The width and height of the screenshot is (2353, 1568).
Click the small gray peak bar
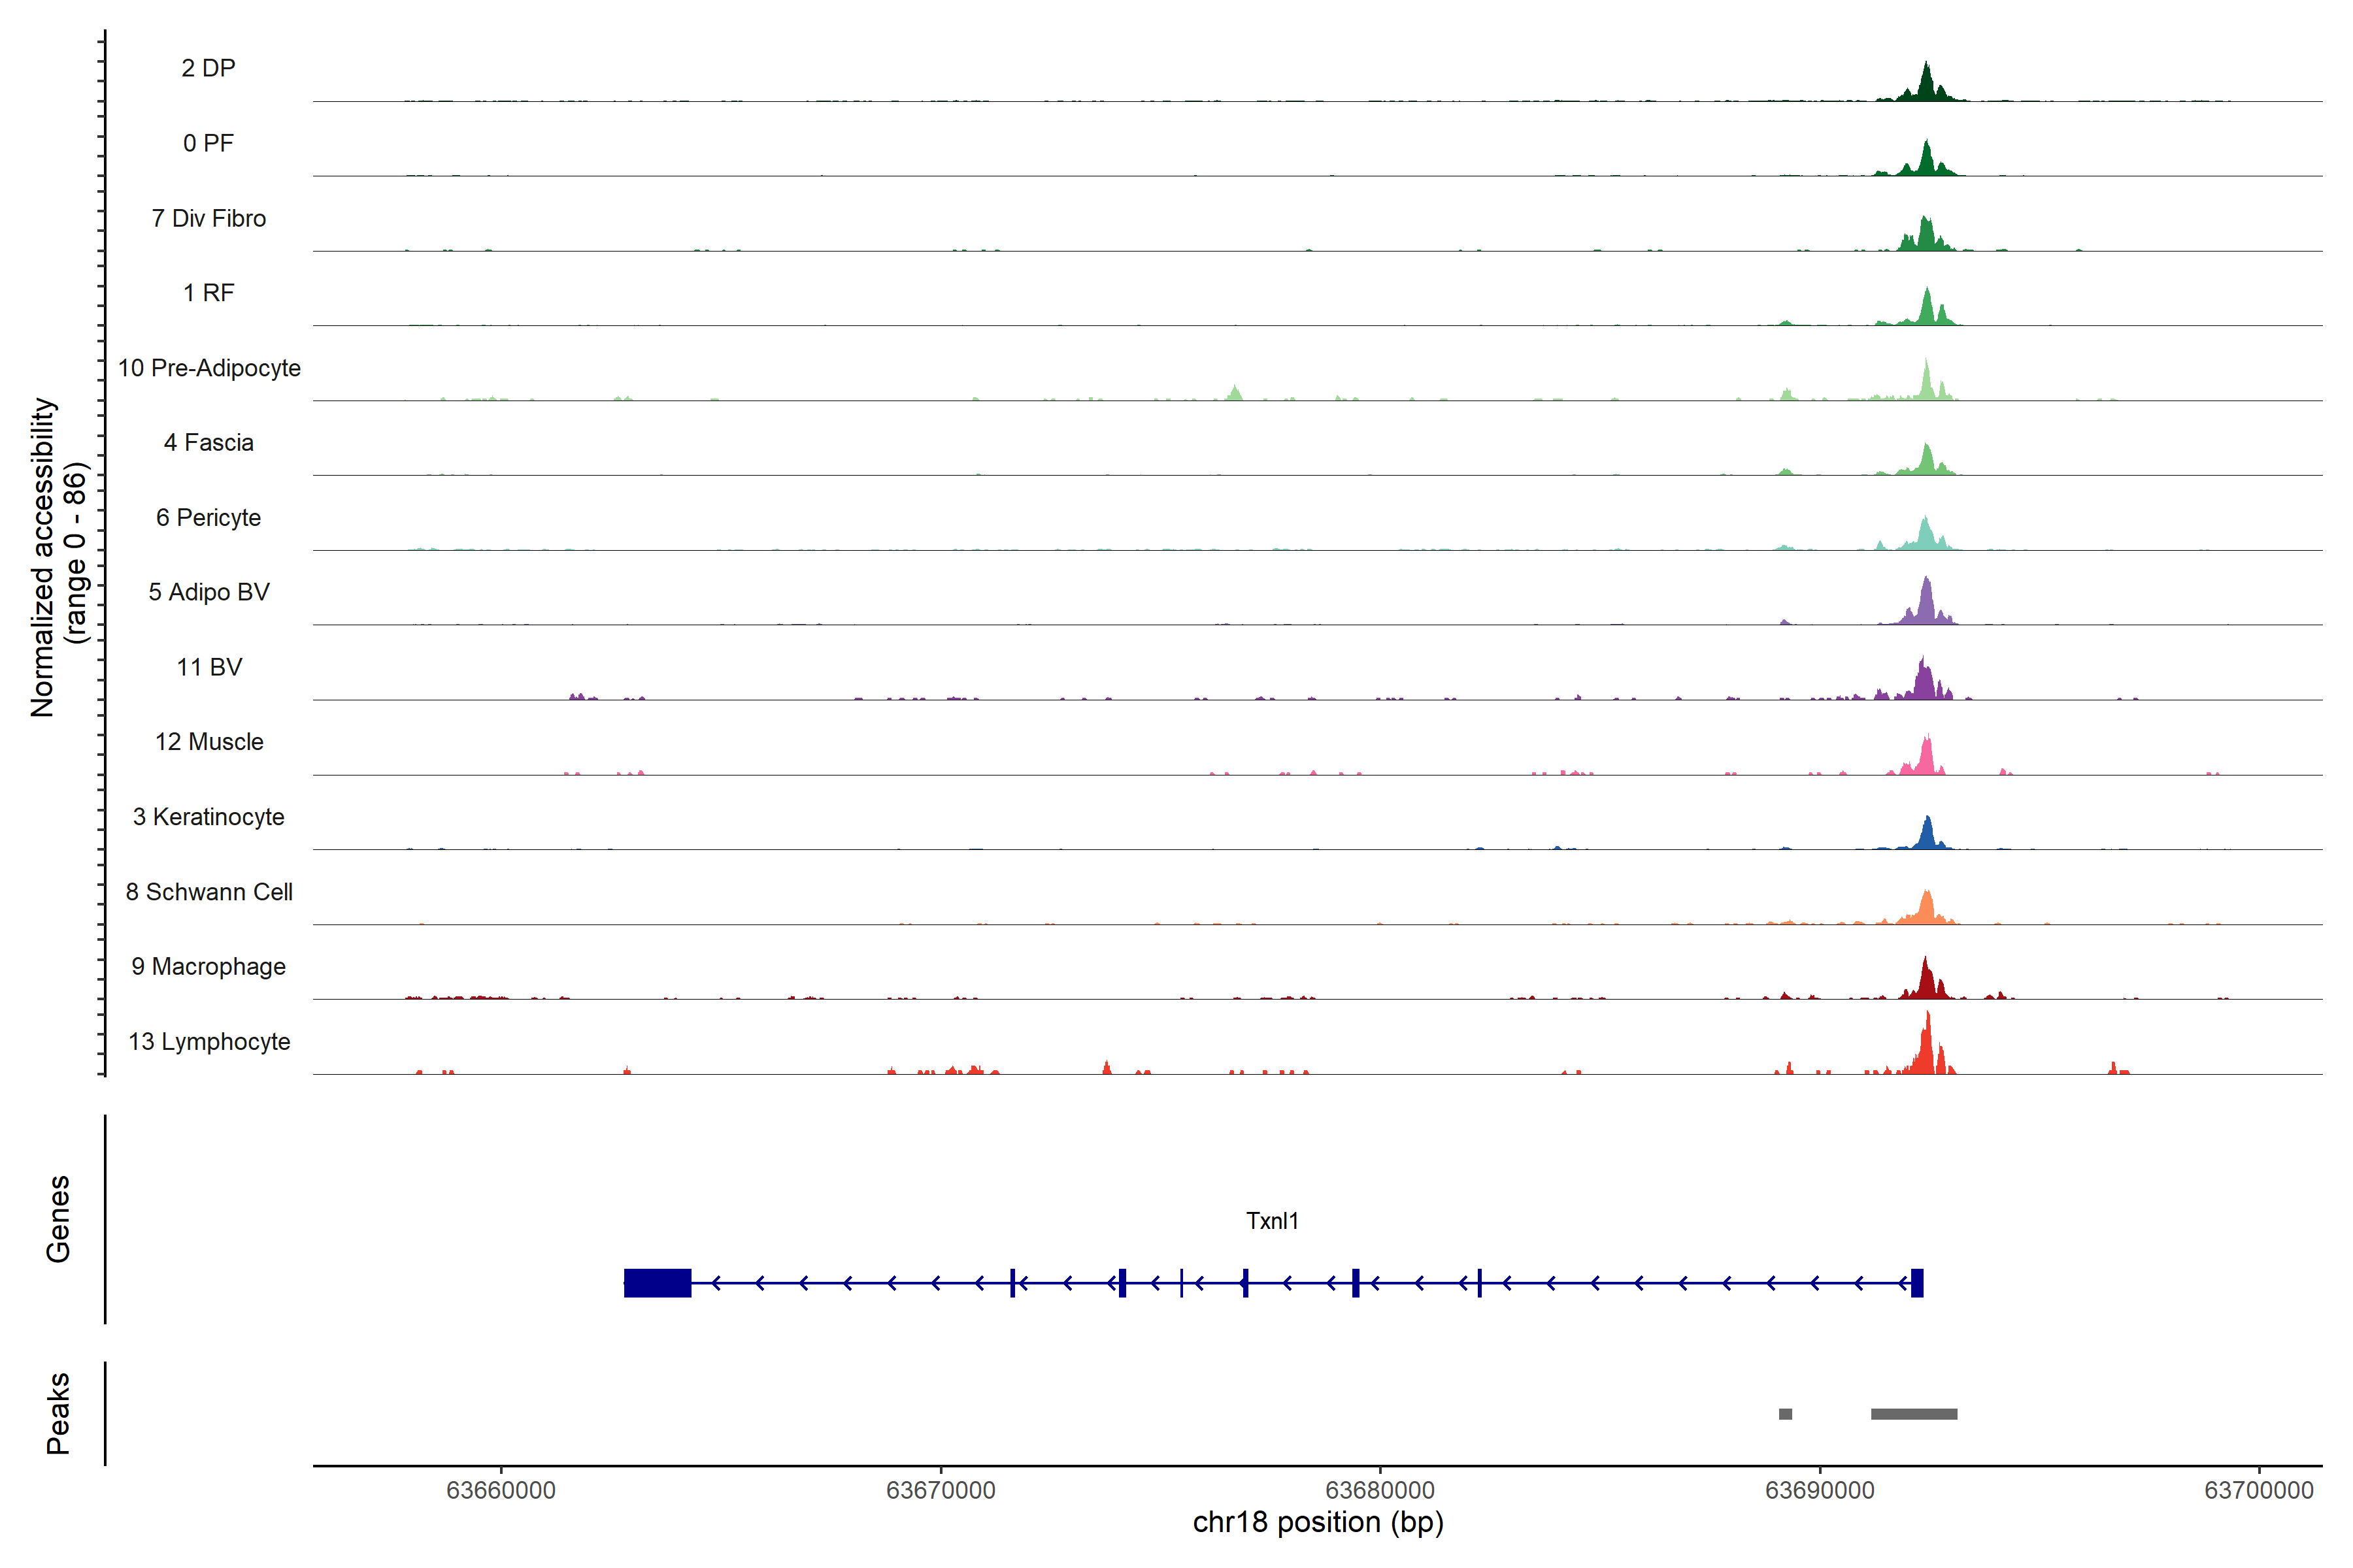coord(1785,1414)
